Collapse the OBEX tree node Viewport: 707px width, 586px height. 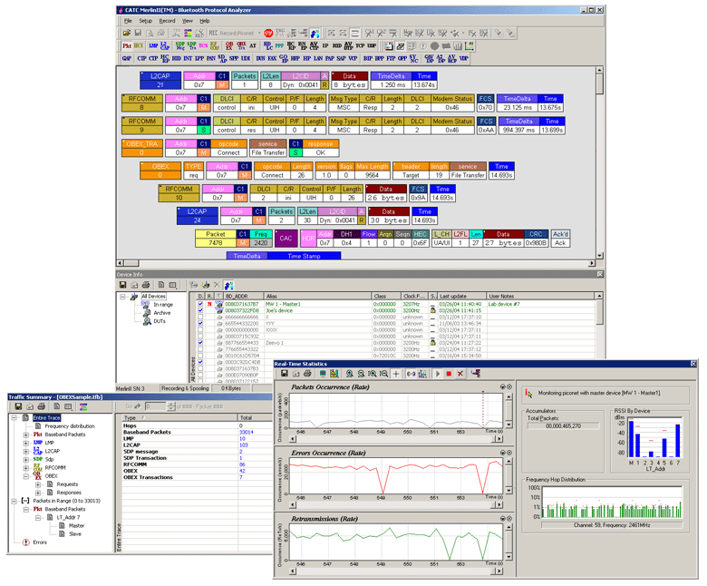click(26, 476)
